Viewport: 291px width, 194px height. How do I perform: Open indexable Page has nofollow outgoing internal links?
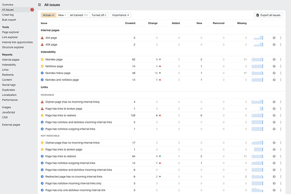[x=70, y=129]
